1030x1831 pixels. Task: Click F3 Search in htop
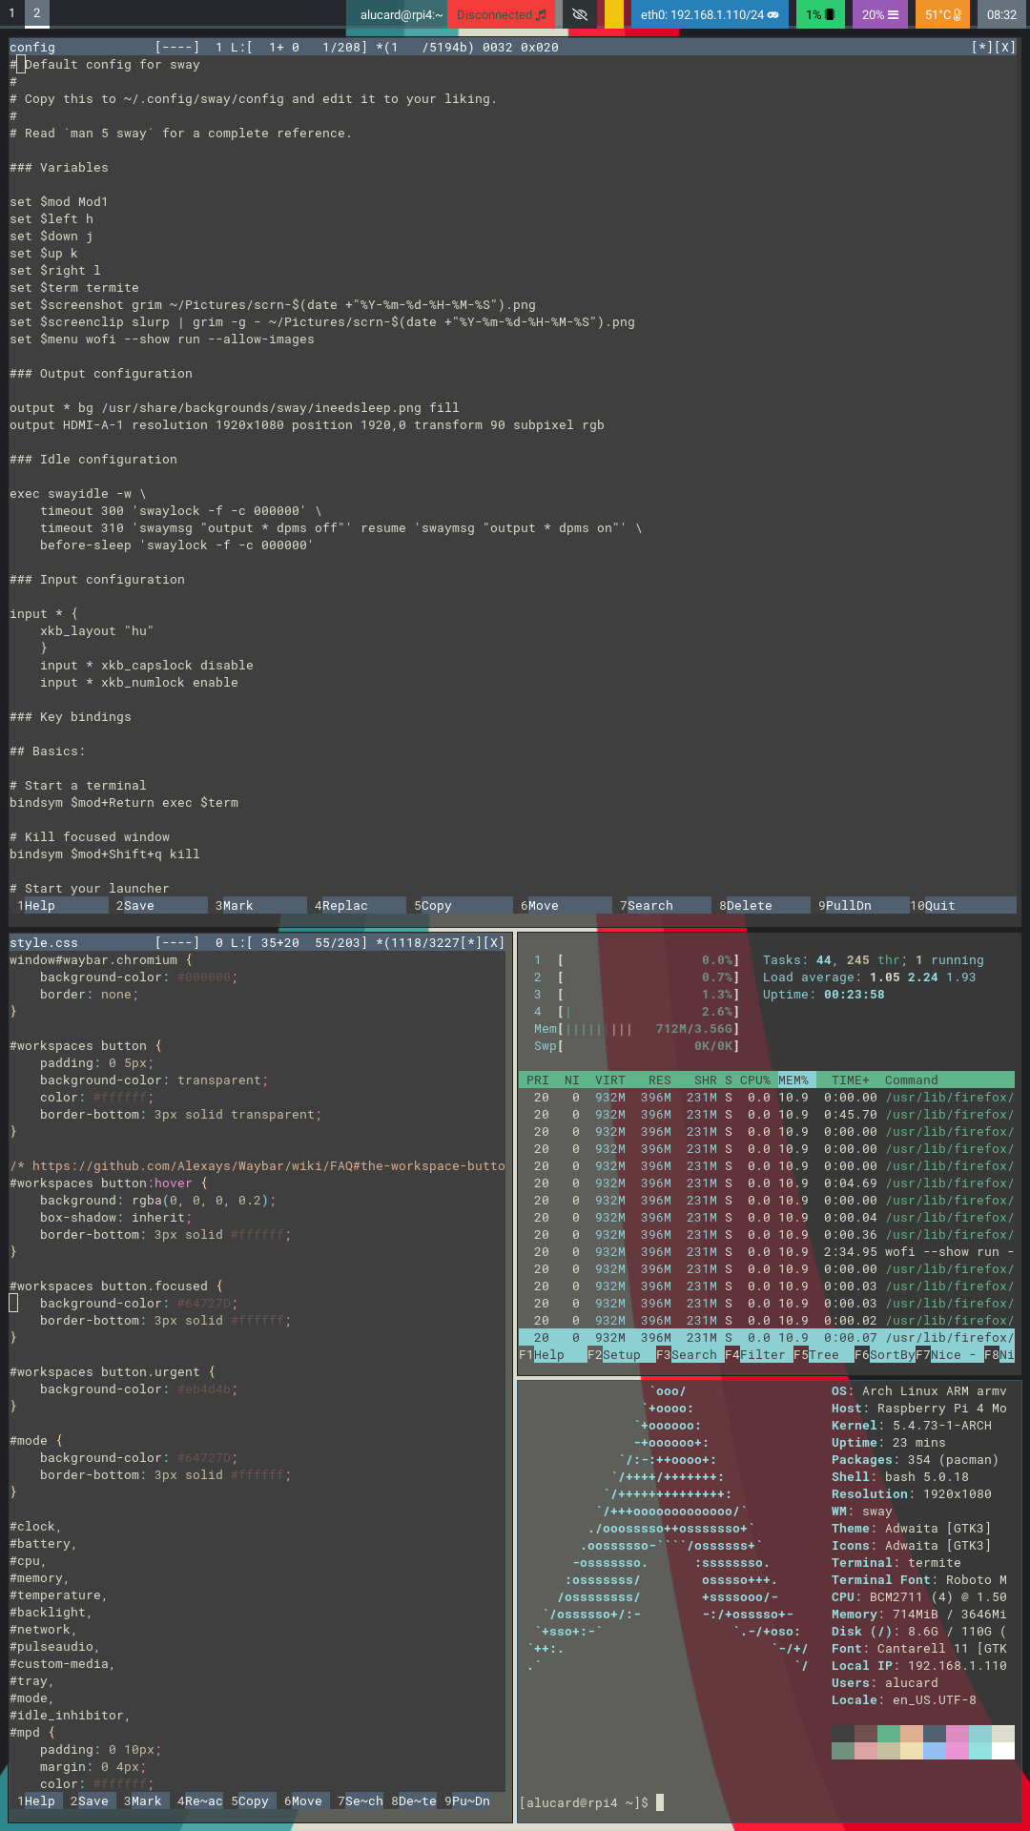tap(690, 1354)
